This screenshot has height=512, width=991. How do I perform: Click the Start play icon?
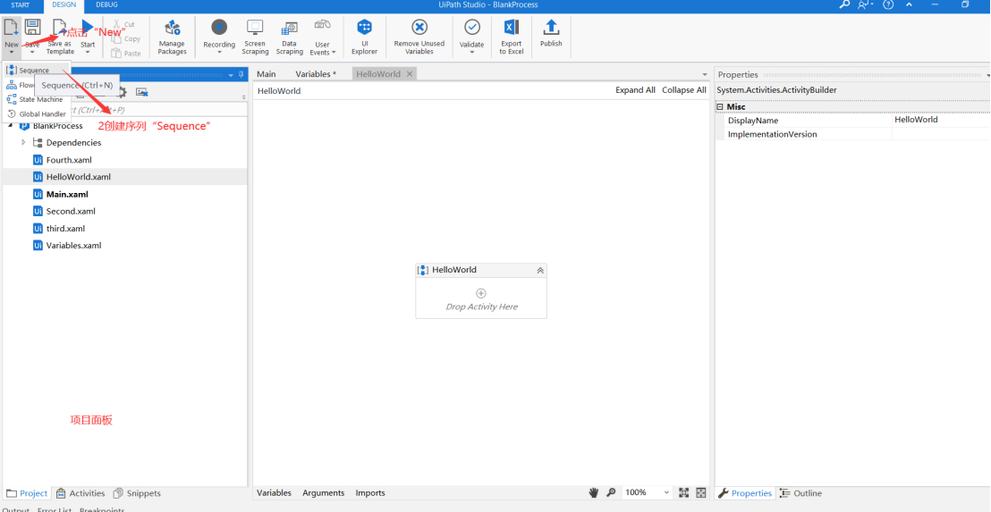88,27
